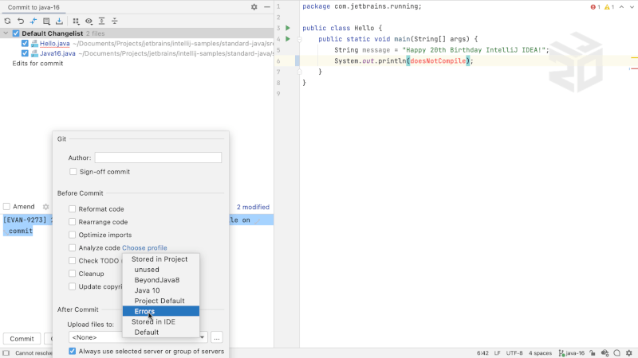Show diff for selected change
The width and height of the screenshot is (638, 358).
33,21
